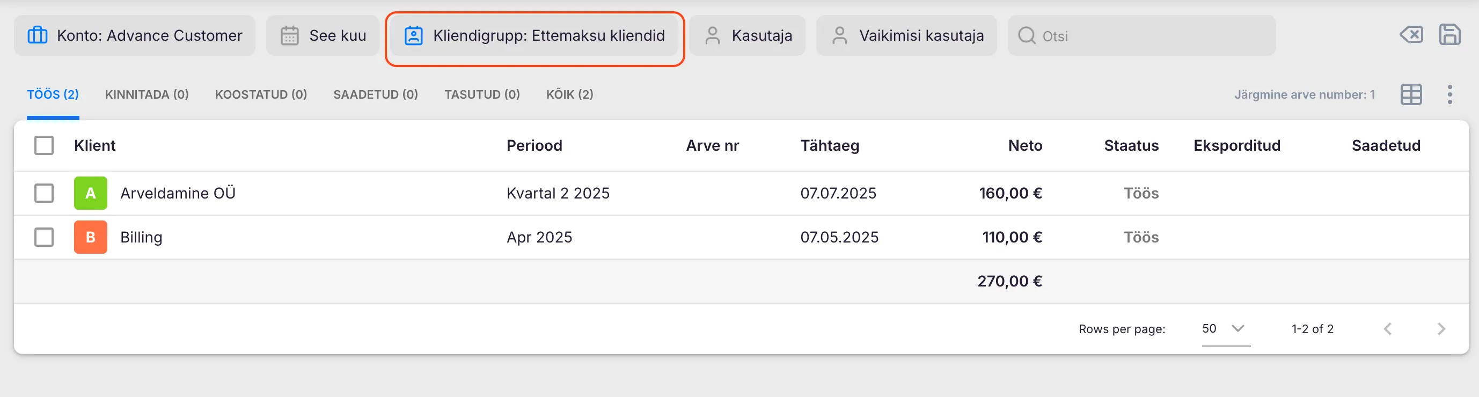Click the orange B avatar for Billing

[90, 237]
